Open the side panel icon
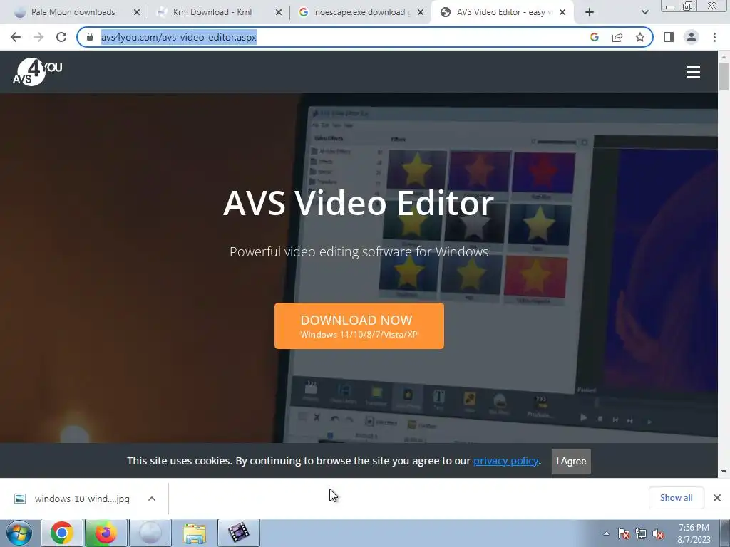 (x=669, y=37)
